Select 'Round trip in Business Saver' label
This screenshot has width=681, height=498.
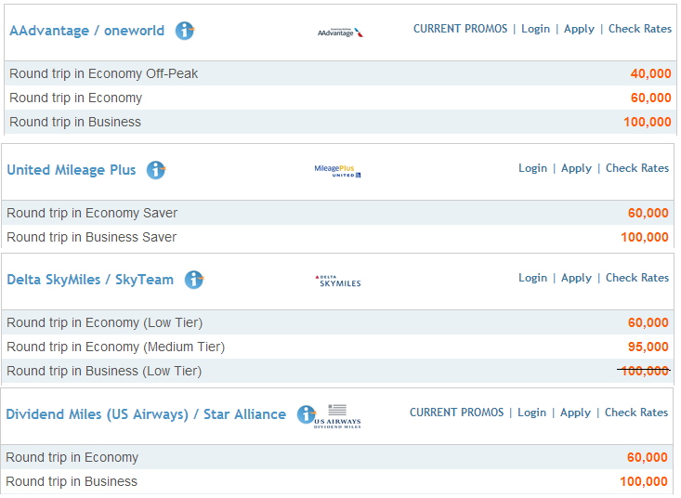[92, 238]
